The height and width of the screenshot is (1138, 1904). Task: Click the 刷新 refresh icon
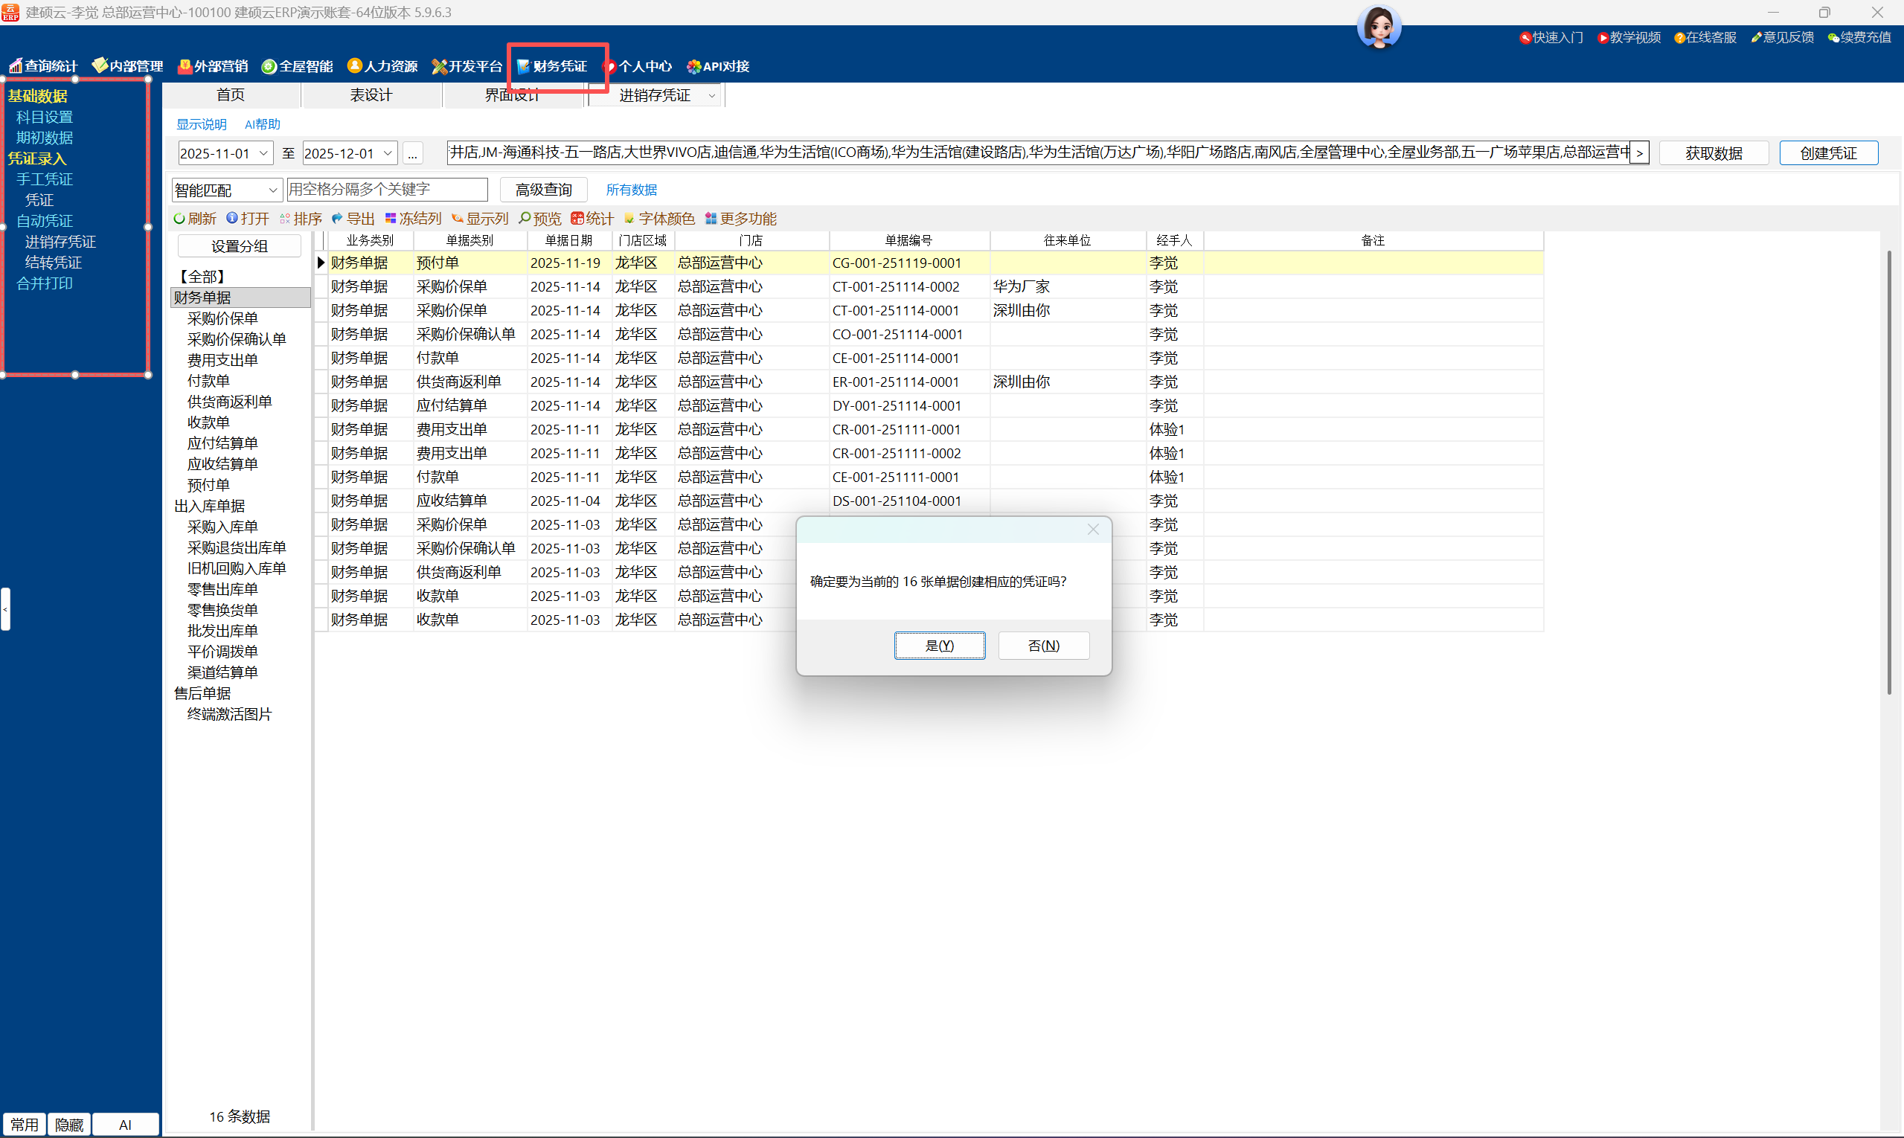click(x=179, y=219)
